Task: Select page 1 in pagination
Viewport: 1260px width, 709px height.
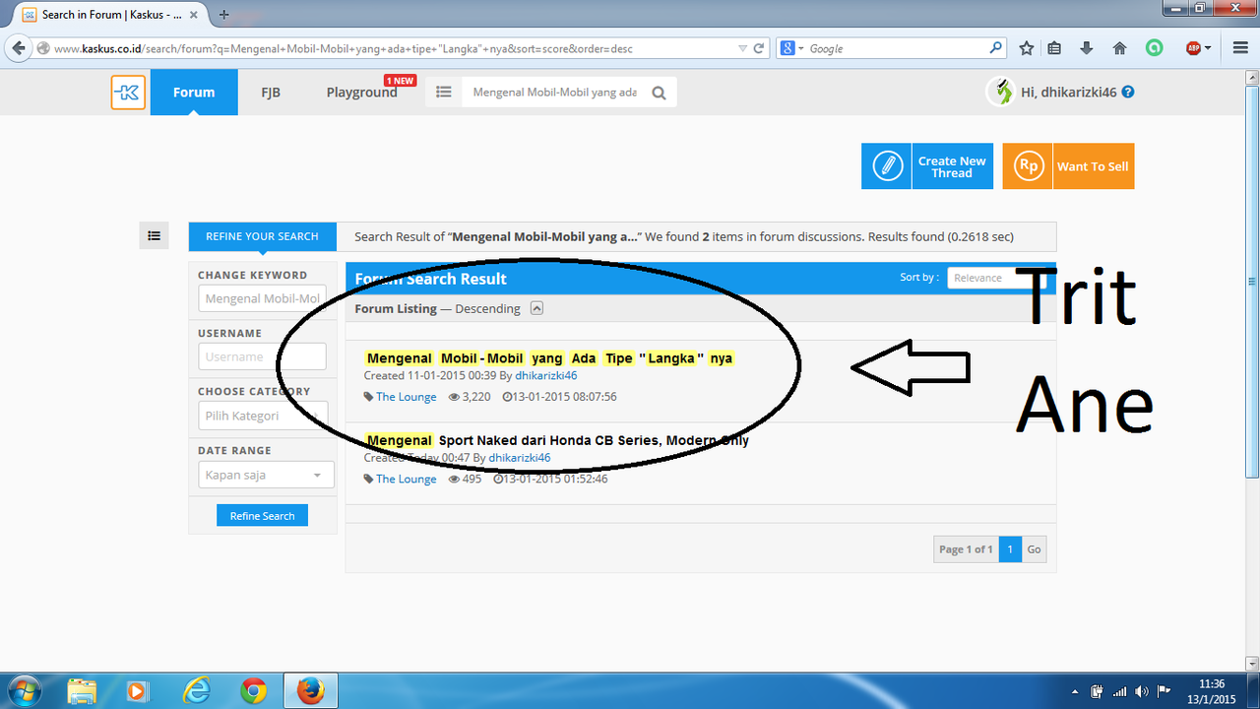Action: tap(1010, 548)
